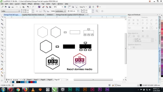163x92 pixels.
Task: Select the no-fill swatch in document palette
Action: [x=11, y=82]
